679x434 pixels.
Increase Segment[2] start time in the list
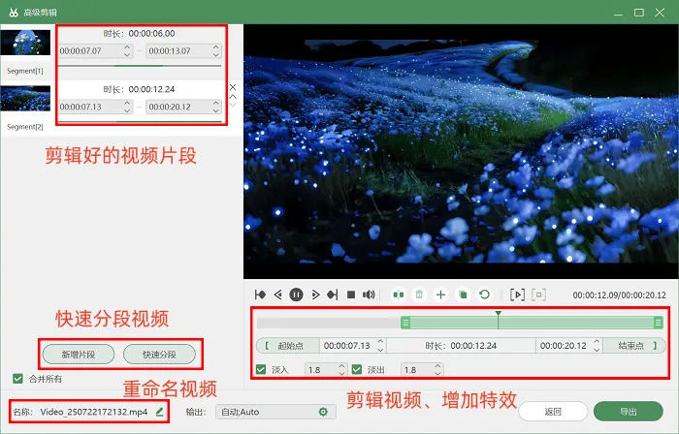pos(126,103)
